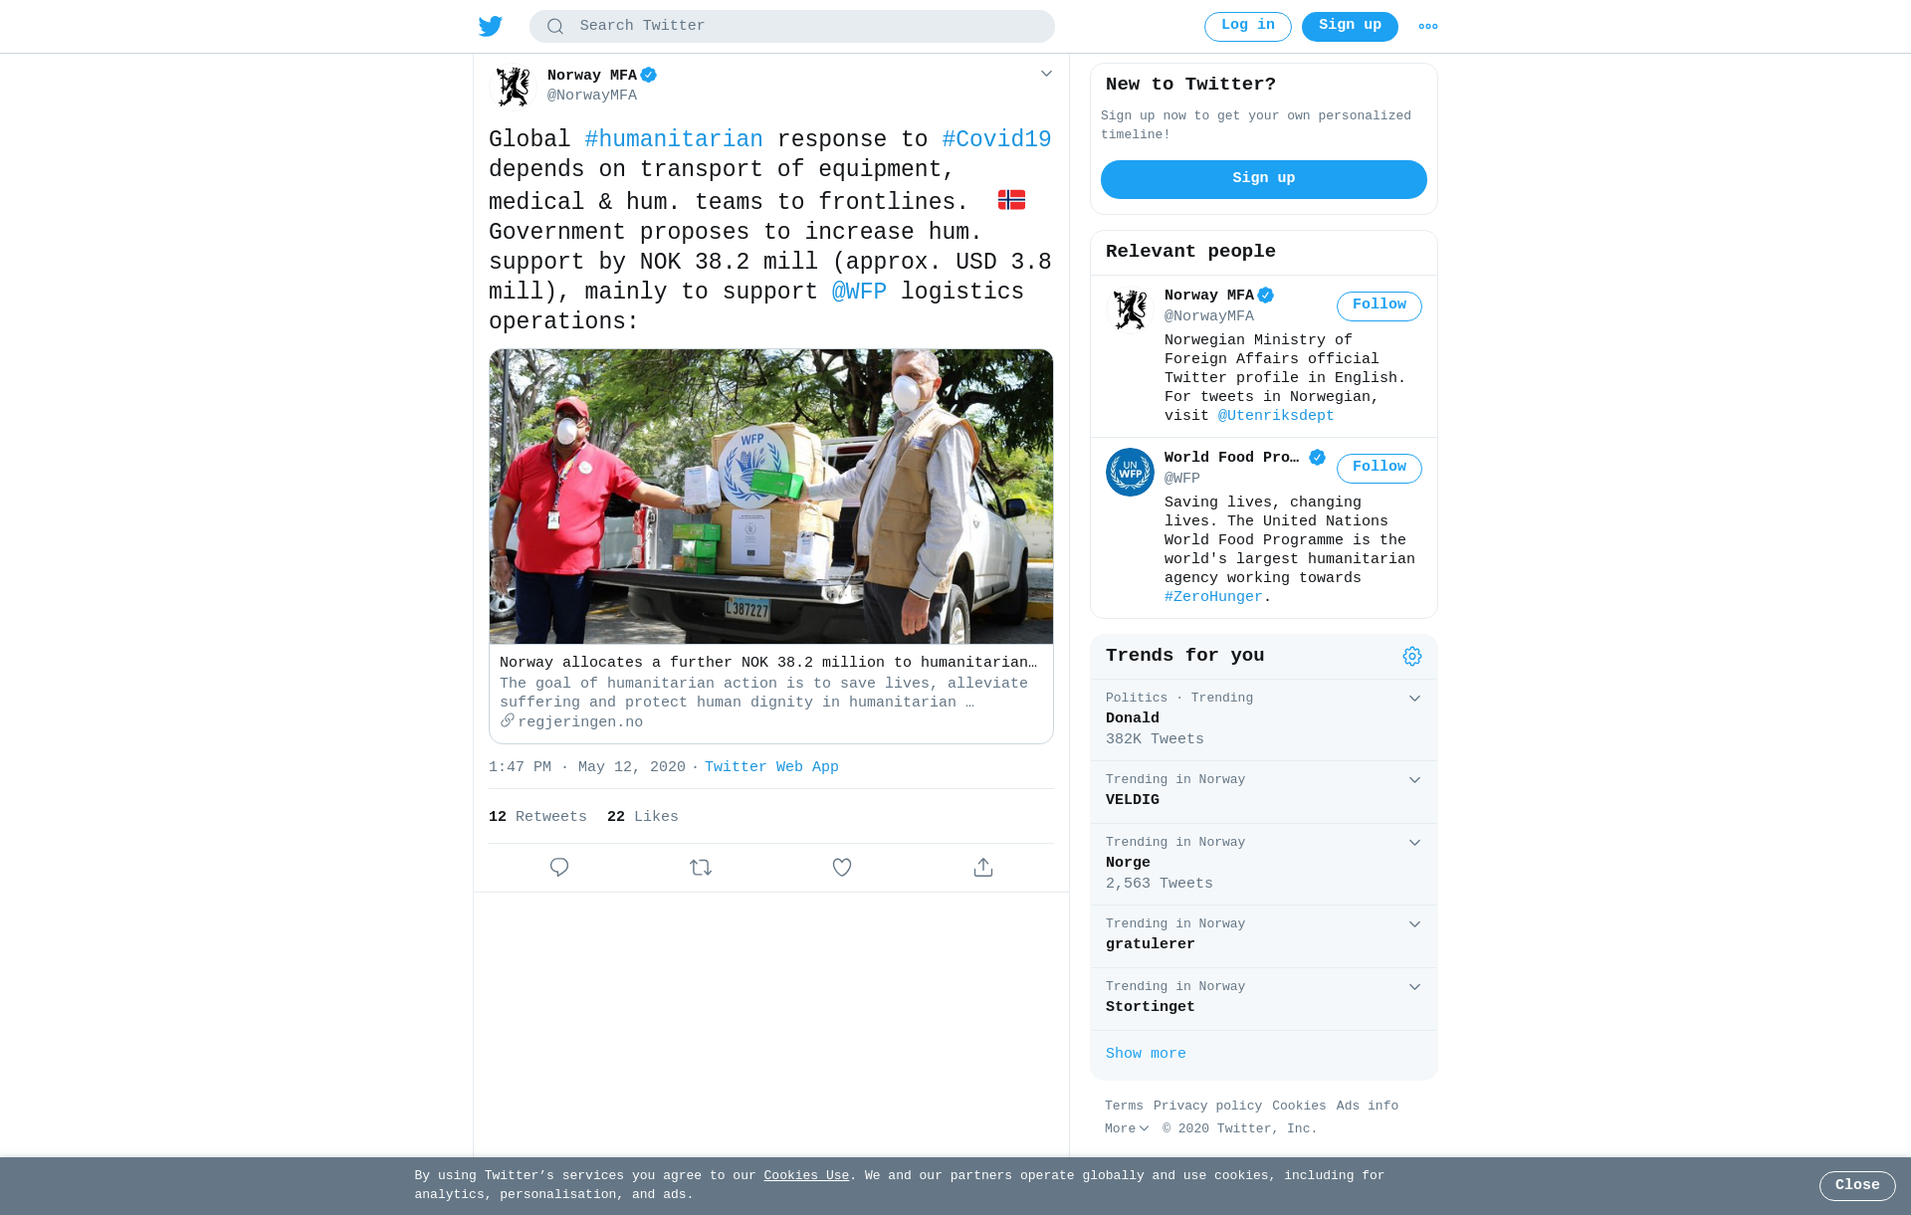Viewport: 1911px width, 1215px height.
Task: Show more trends
Action: click(1146, 1054)
